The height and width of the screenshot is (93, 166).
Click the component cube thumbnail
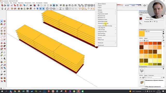click(x=142, y=71)
